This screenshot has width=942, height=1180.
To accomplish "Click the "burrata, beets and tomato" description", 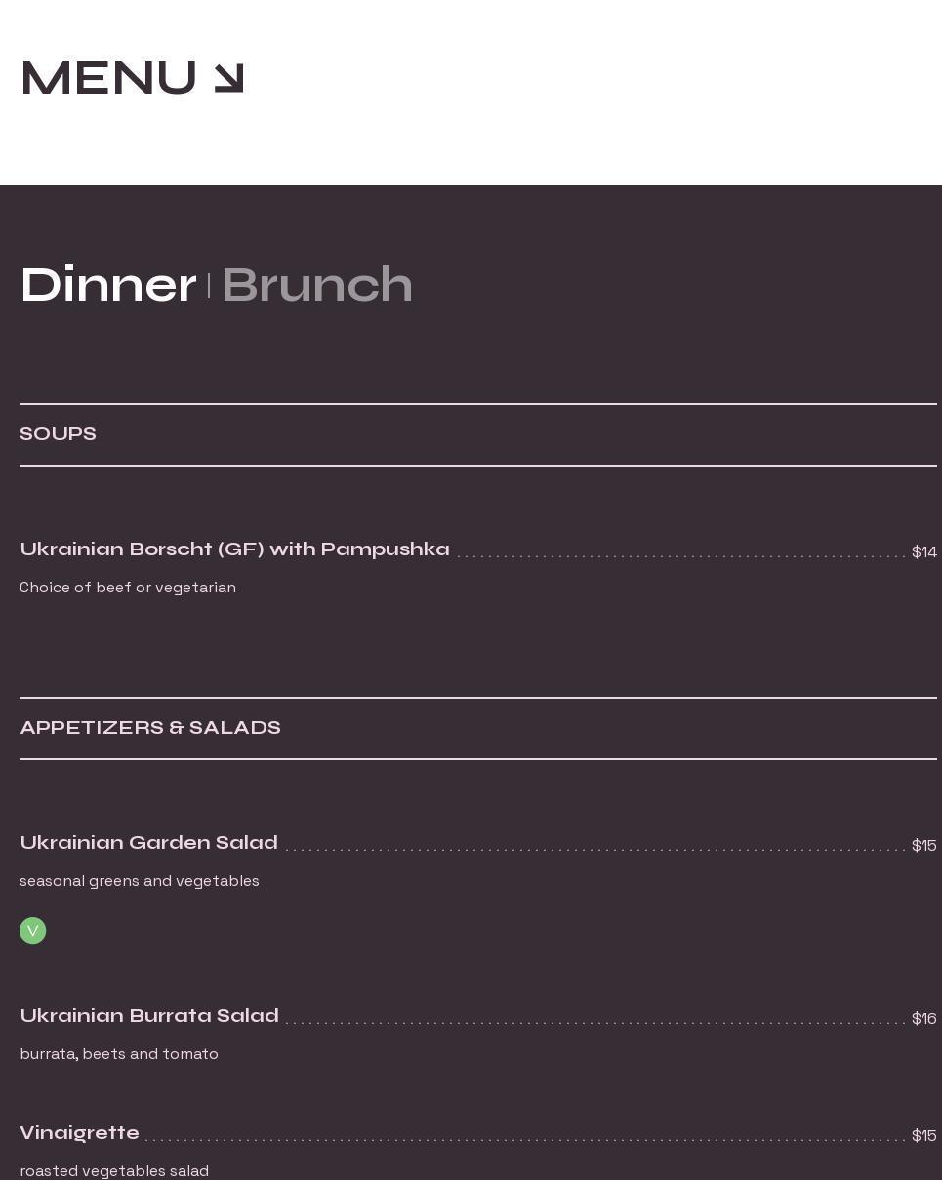I will (x=119, y=1054).
